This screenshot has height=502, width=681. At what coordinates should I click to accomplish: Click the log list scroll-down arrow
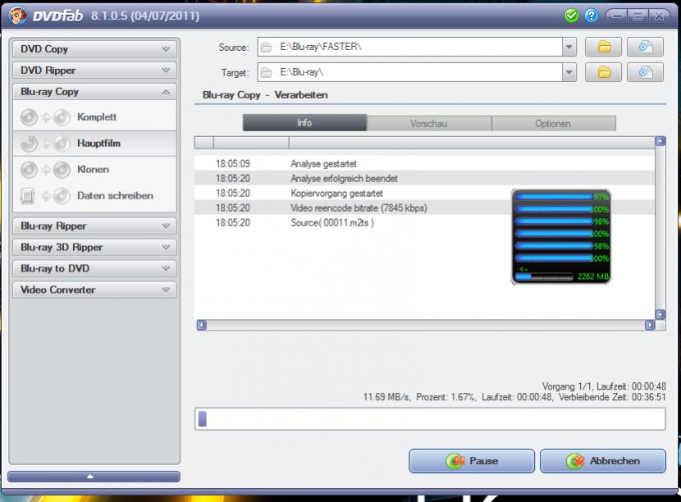click(660, 314)
